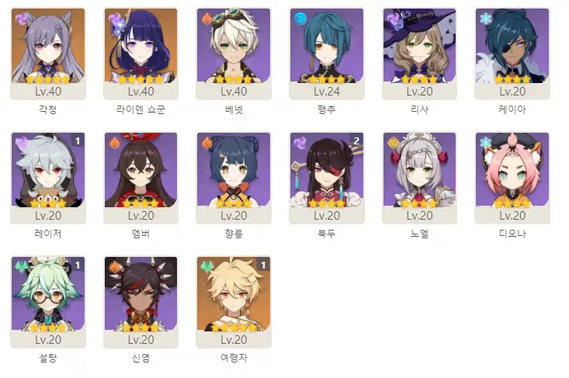
Task: Click the Geo element icon on 노엘
Action: point(394,143)
